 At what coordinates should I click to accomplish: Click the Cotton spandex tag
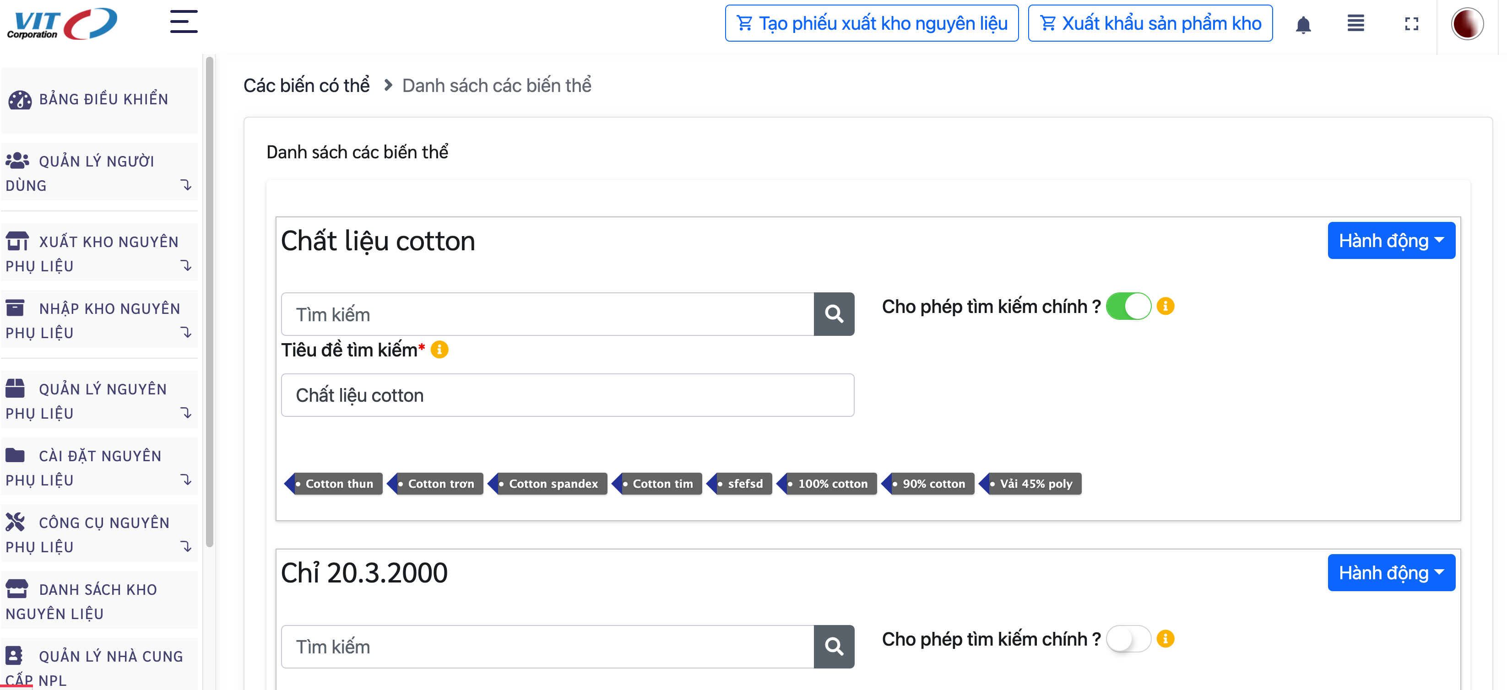pos(552,484)
